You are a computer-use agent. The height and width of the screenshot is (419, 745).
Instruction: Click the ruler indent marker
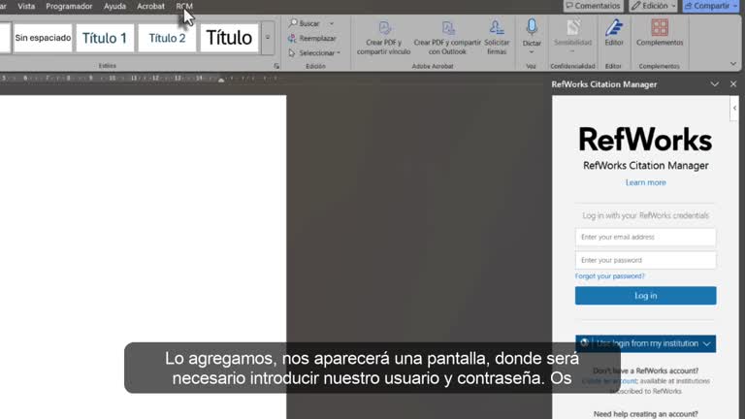pos(221,80)
